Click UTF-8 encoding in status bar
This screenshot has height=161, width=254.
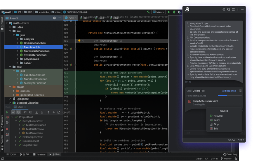pos(214,159)
